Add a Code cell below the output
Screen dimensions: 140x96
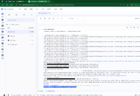(x=40, y=91)
